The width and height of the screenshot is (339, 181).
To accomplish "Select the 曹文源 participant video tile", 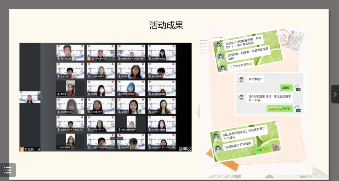I will (x=70, y=88).
